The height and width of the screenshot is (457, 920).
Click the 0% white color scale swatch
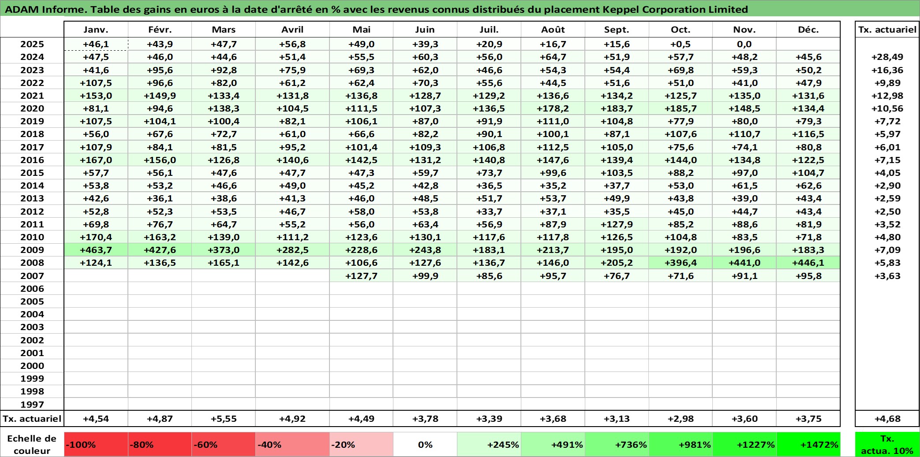(x=425, y=444)
